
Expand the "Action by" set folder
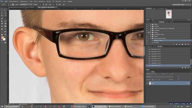151,28
